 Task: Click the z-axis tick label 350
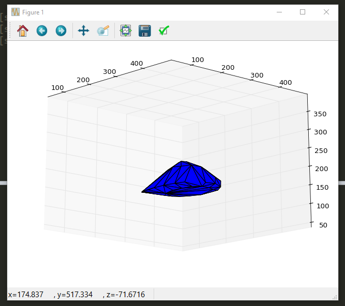(320, 114)
